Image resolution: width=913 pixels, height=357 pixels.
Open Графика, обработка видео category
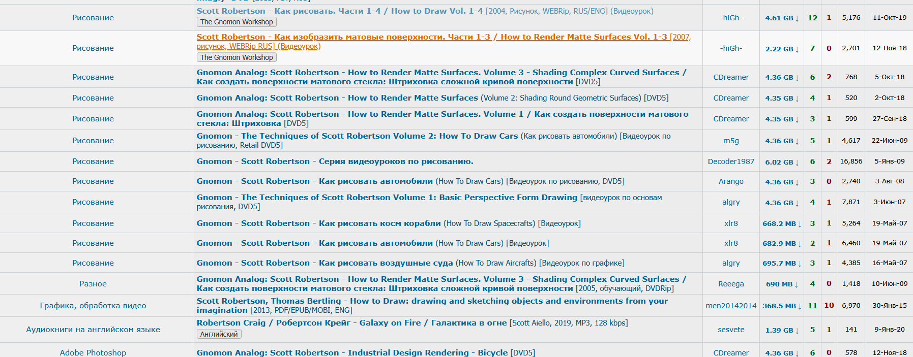pos(93,306)
